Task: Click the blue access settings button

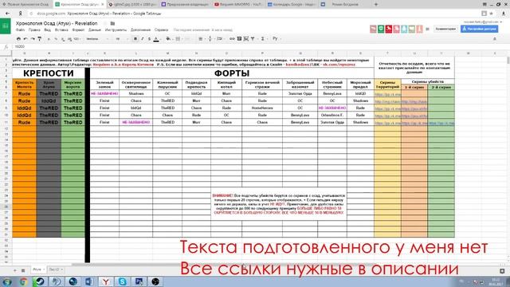Action: click(x=479, y=29)
